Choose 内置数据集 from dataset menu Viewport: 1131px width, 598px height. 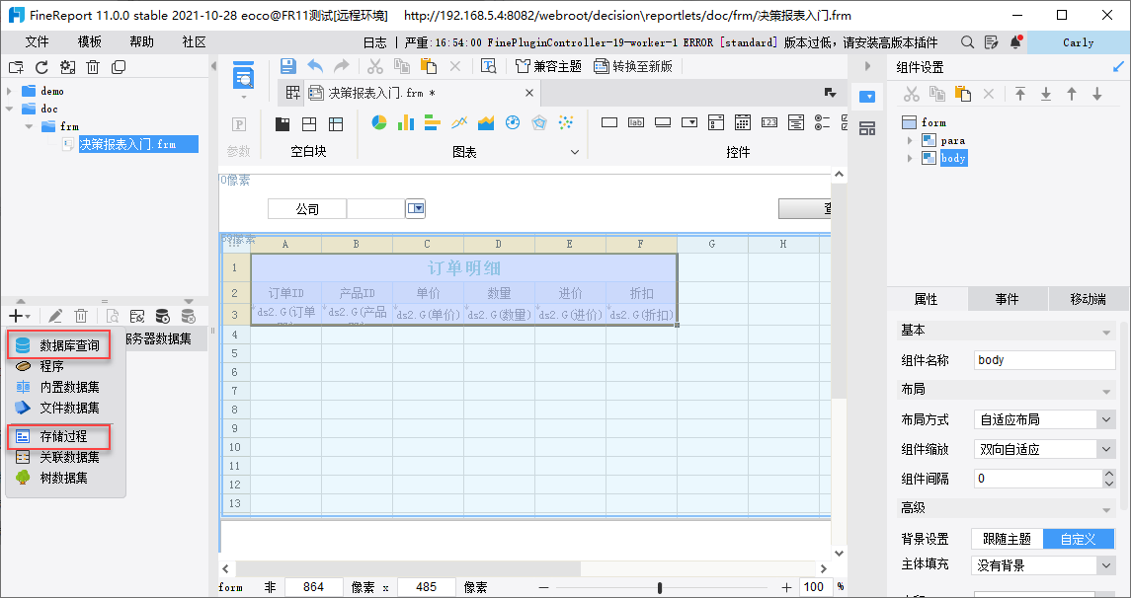coord(58,387)
